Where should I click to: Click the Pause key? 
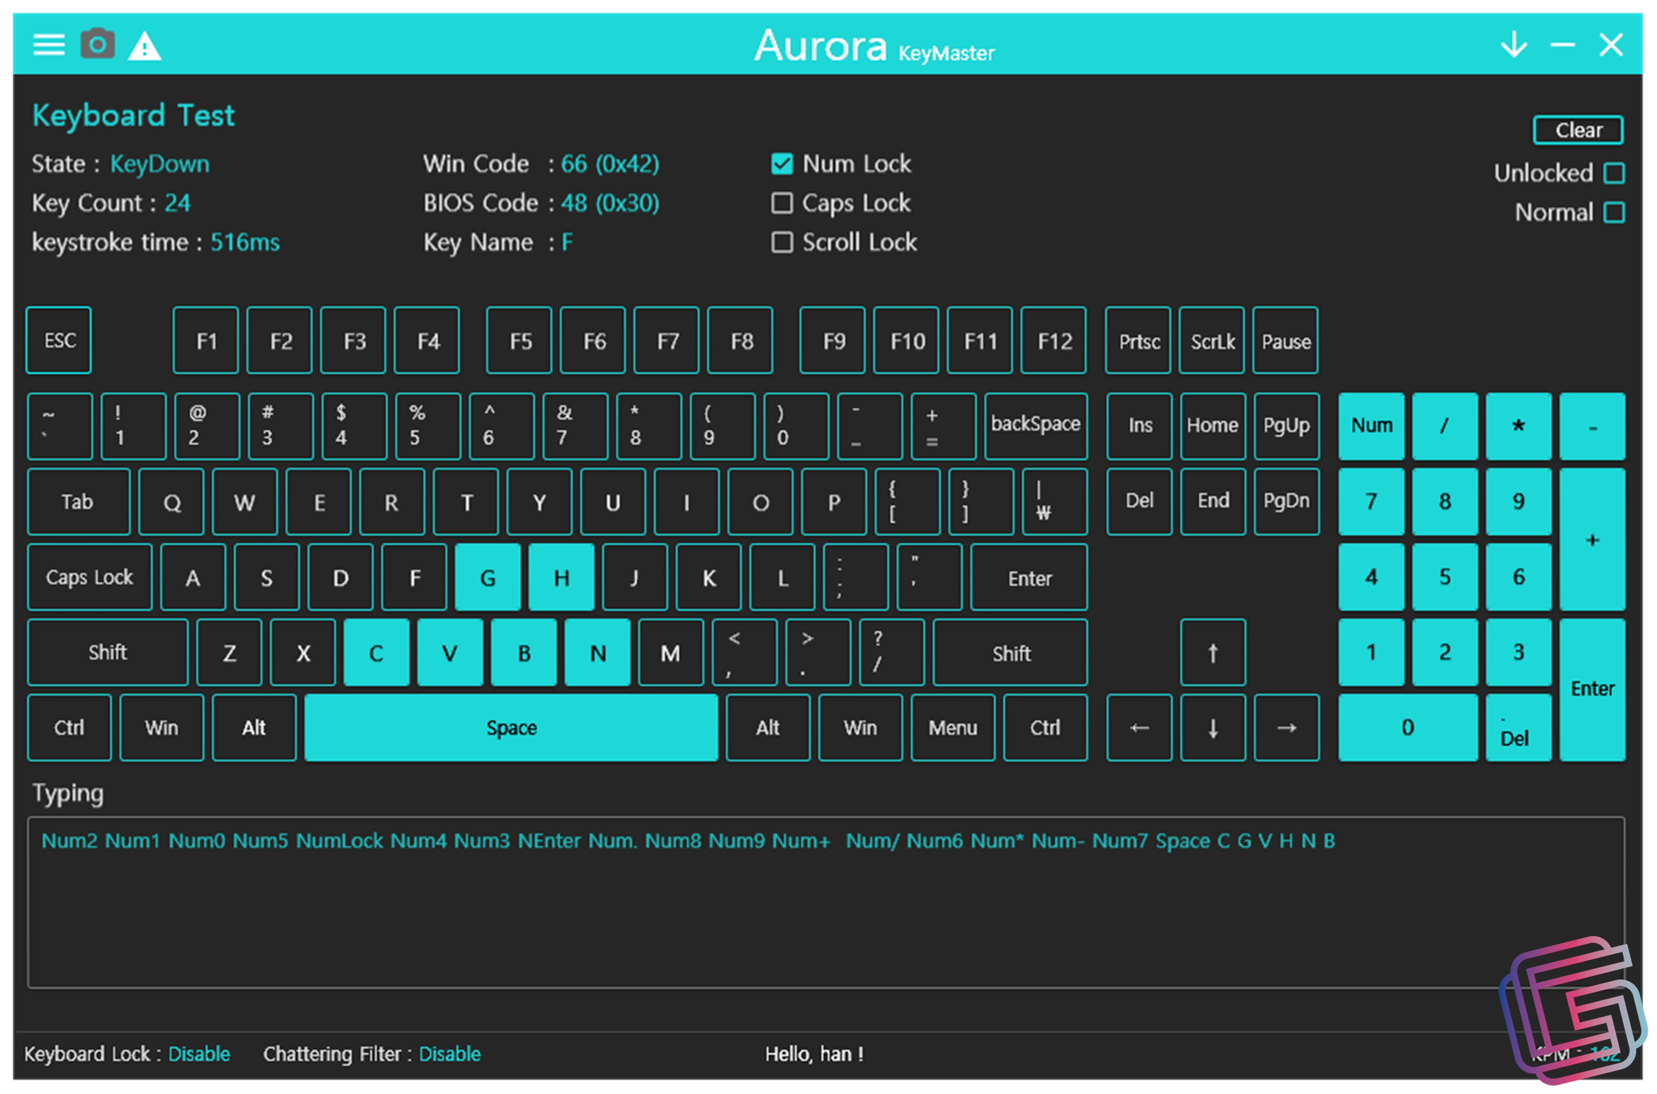point(1286,340)
